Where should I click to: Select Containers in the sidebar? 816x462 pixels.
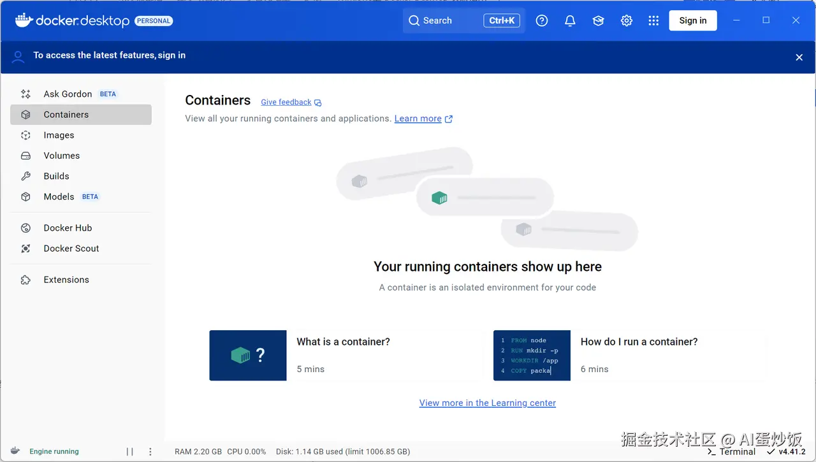coord(81,115)
